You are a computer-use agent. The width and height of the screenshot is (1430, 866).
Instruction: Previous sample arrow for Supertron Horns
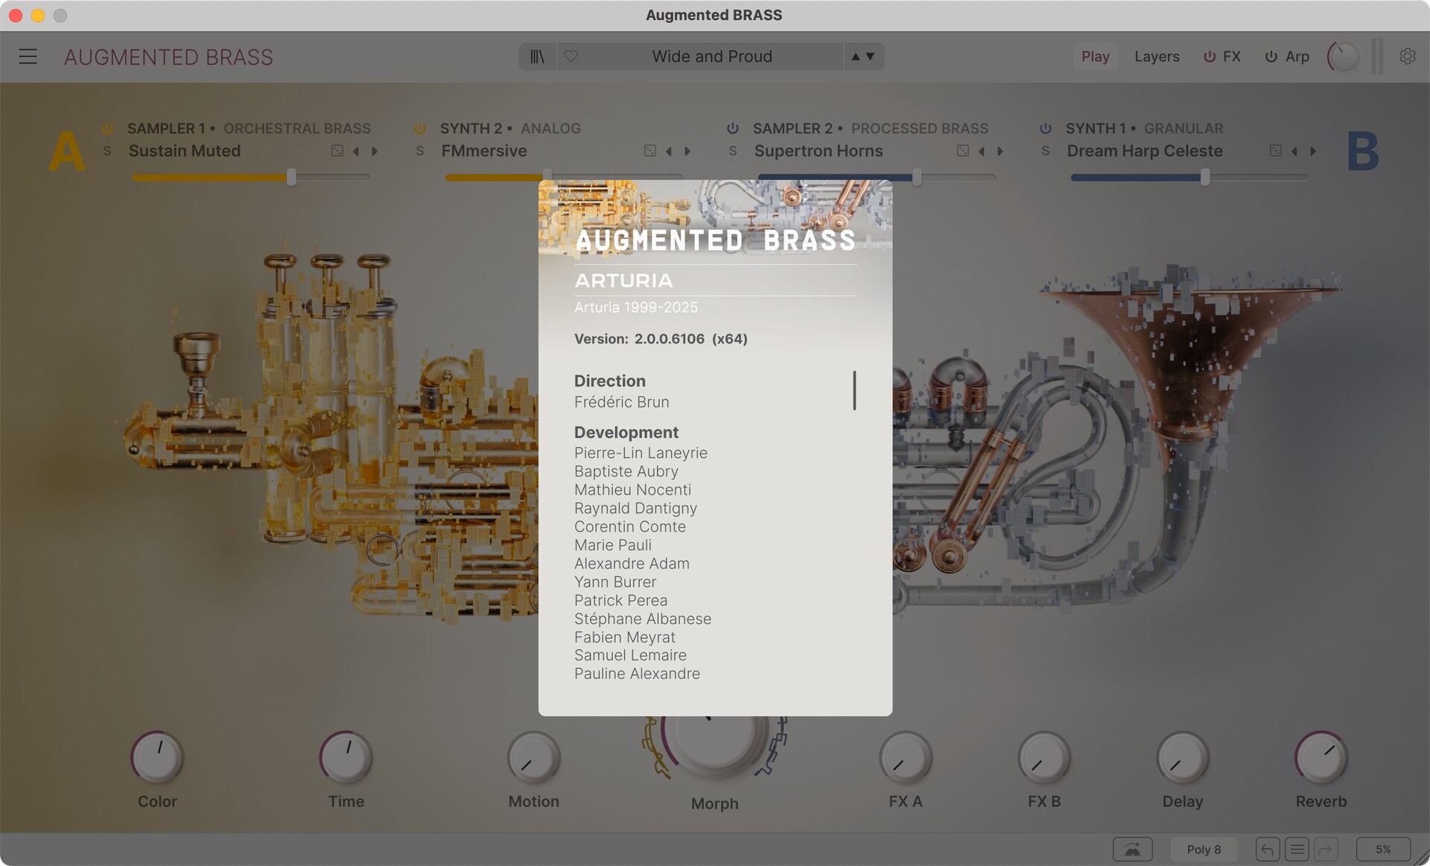tap(982, 151)
